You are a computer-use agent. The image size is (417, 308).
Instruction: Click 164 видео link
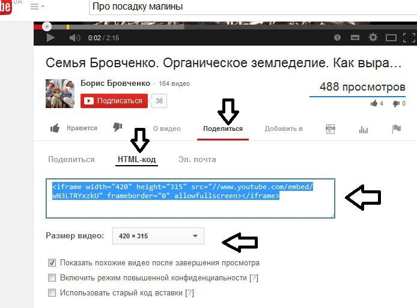pos(174,83)
